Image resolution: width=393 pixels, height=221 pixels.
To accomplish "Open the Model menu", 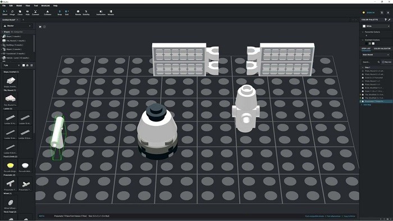I will pos(19,6).
